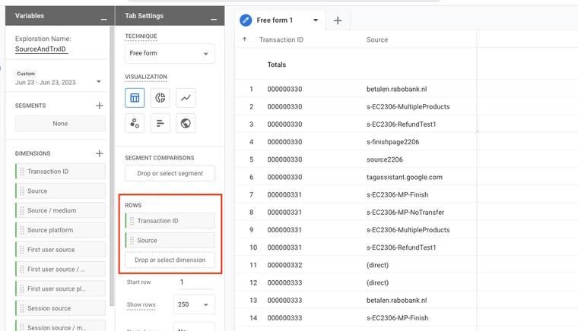Select Transaction ID in the ROWS section
This screenshot has width=578, height=331.
(170, 221)
